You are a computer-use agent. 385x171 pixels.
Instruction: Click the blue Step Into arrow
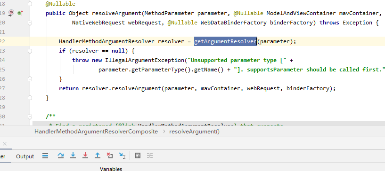pos(73,155)
